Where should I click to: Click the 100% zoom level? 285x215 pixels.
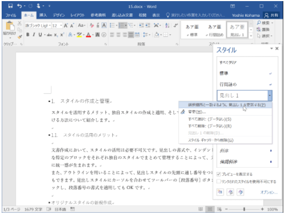(x=272, y=210)
